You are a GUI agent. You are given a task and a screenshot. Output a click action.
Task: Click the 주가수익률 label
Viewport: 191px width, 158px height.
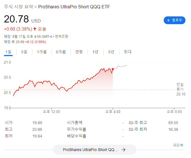[76, 129]
